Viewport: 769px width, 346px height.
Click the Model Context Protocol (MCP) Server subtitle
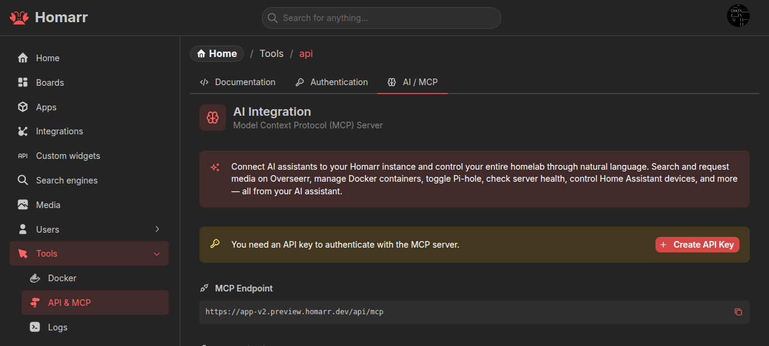pos(308,125)
